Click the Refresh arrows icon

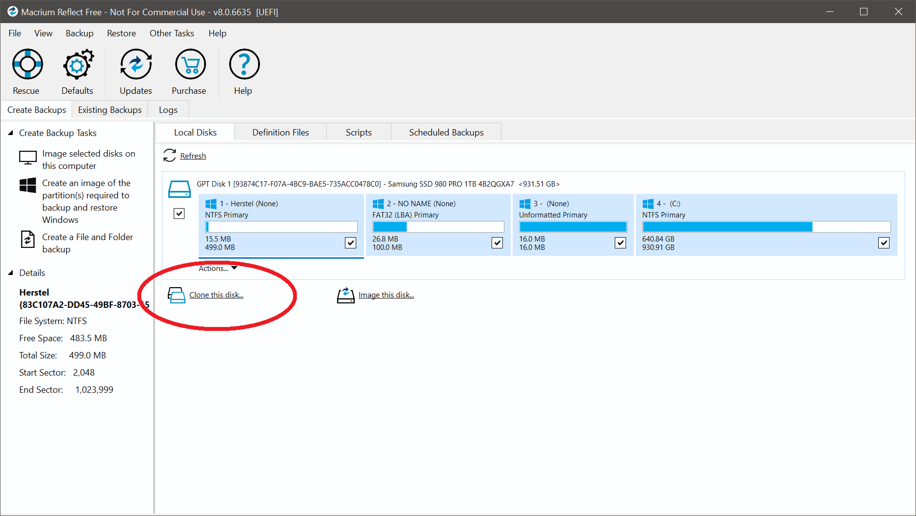(170, 156)
